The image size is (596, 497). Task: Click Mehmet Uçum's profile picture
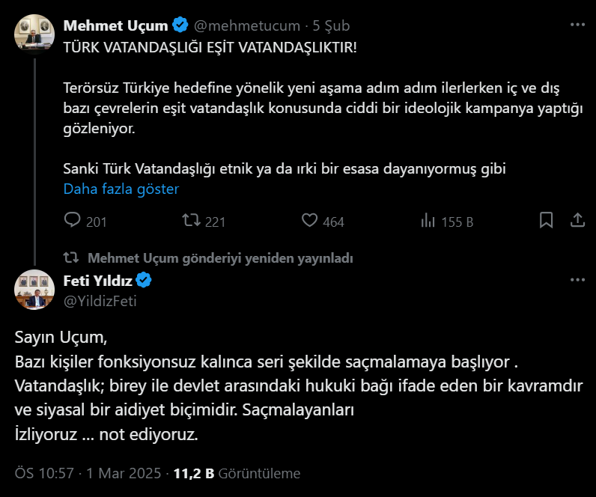click(x=34, y=34)
